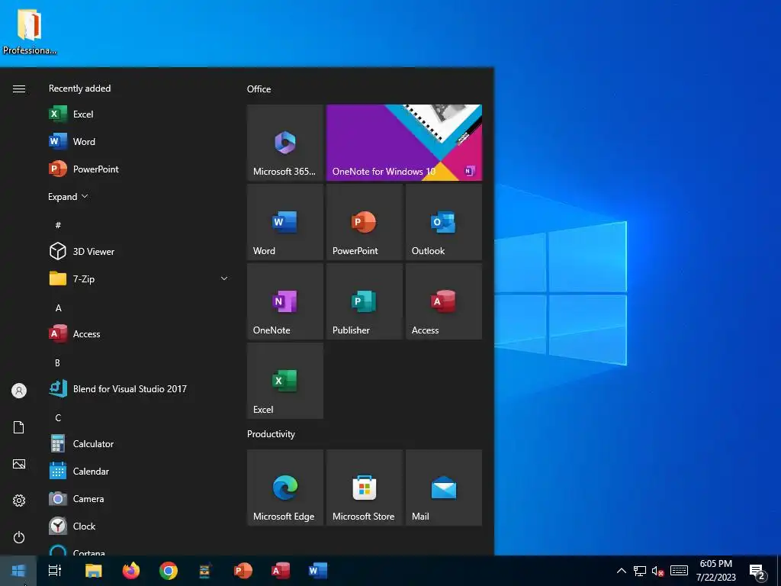Launch Firefox from taskbar
Image resolution: width=781 pixels, height=586 pixels.
tap(131, 571)
